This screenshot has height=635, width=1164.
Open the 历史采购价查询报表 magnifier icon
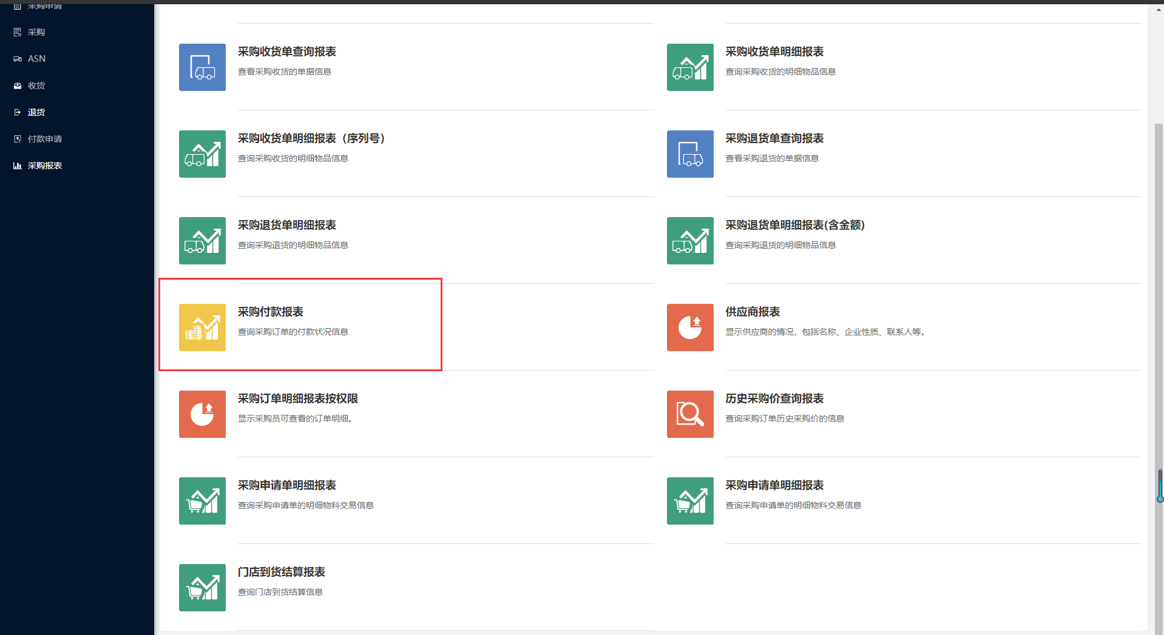690,414
